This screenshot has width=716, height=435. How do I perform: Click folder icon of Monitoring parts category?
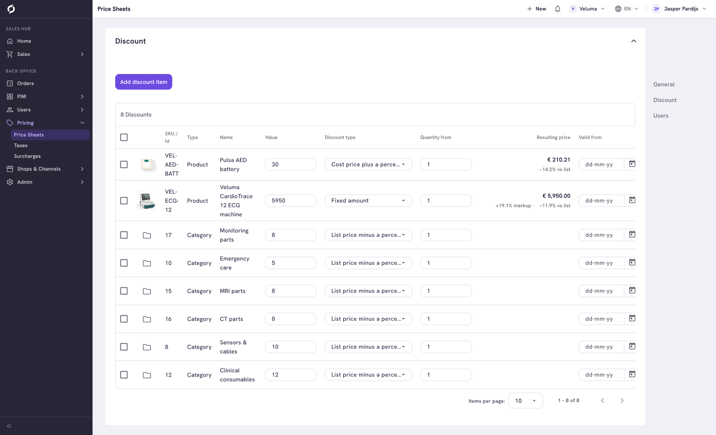click(147, 235)
